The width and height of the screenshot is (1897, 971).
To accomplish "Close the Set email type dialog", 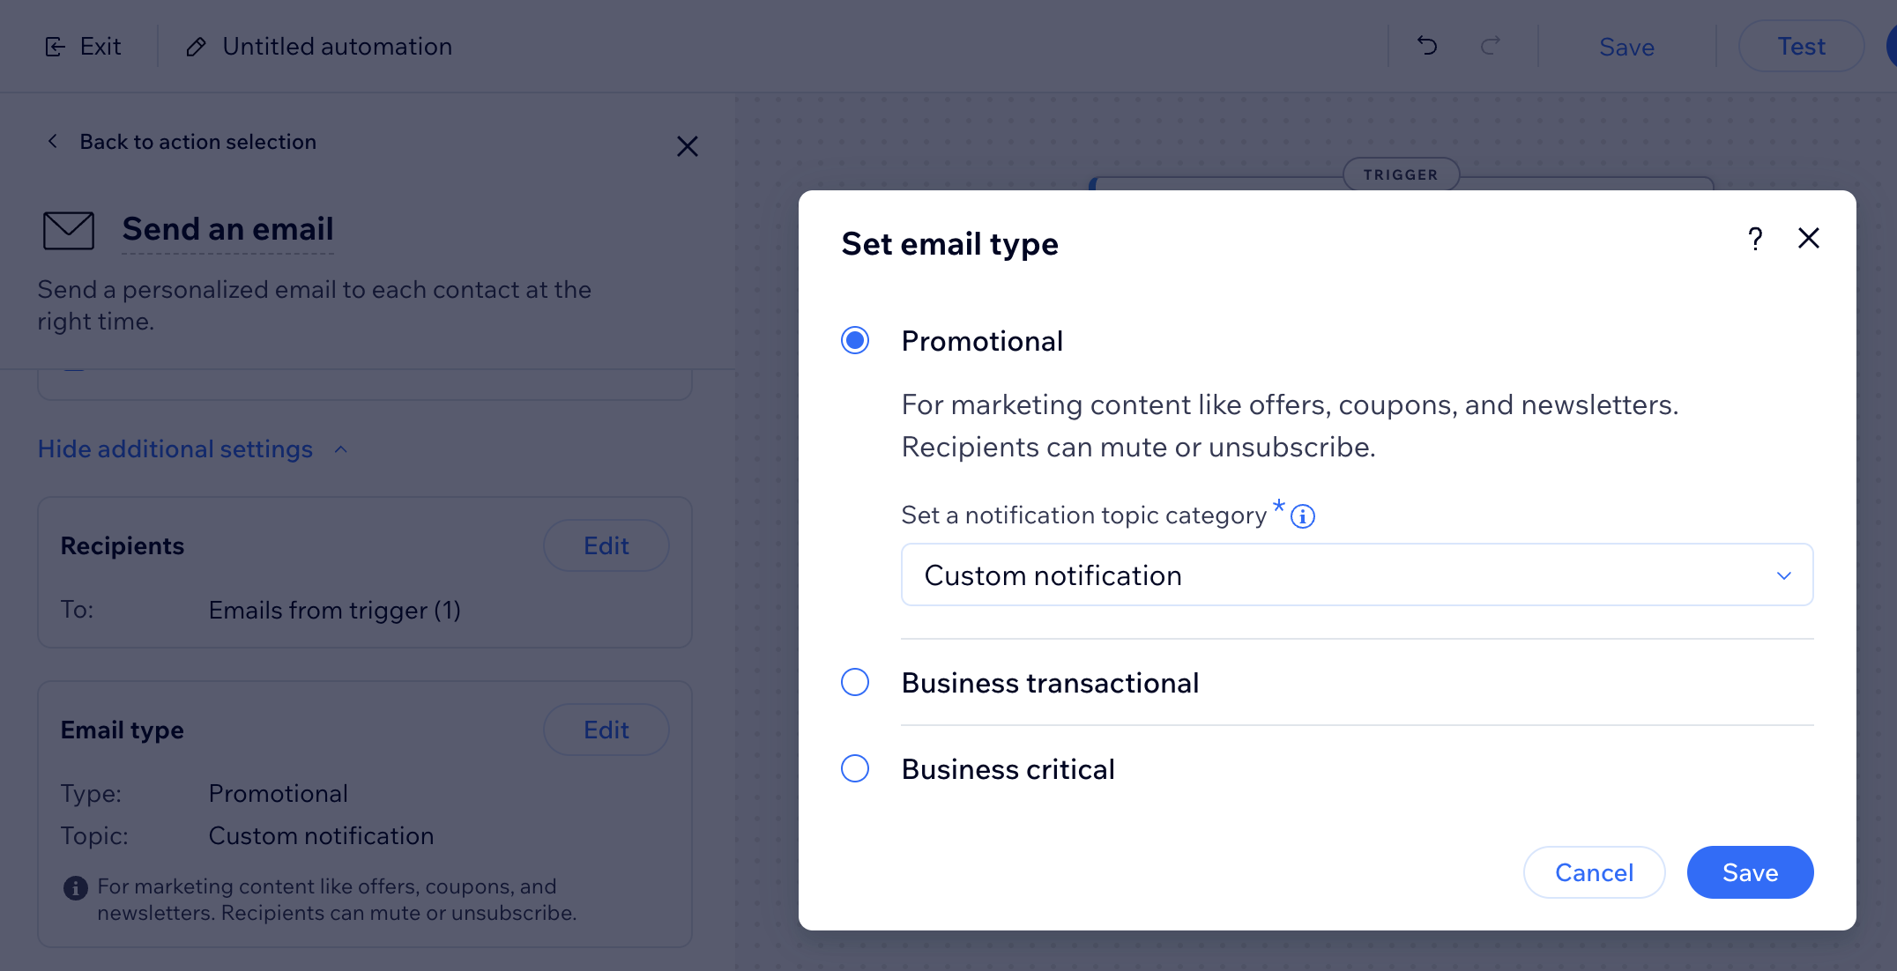I will [x=1809, y=238].
